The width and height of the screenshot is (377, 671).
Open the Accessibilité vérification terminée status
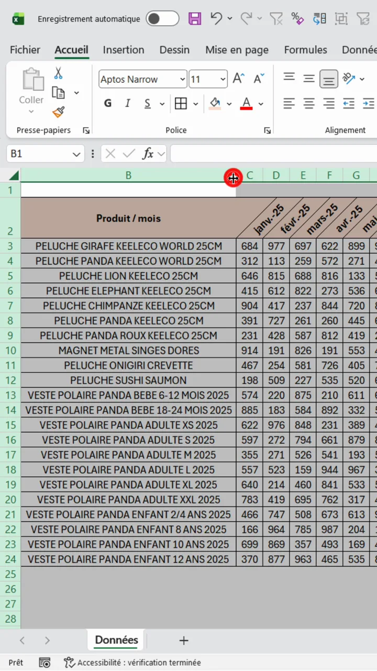(x=132, y=663)
